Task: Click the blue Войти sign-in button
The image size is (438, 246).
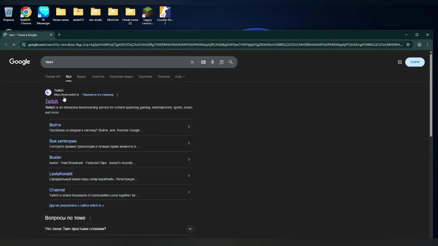Action: (415, 62)
